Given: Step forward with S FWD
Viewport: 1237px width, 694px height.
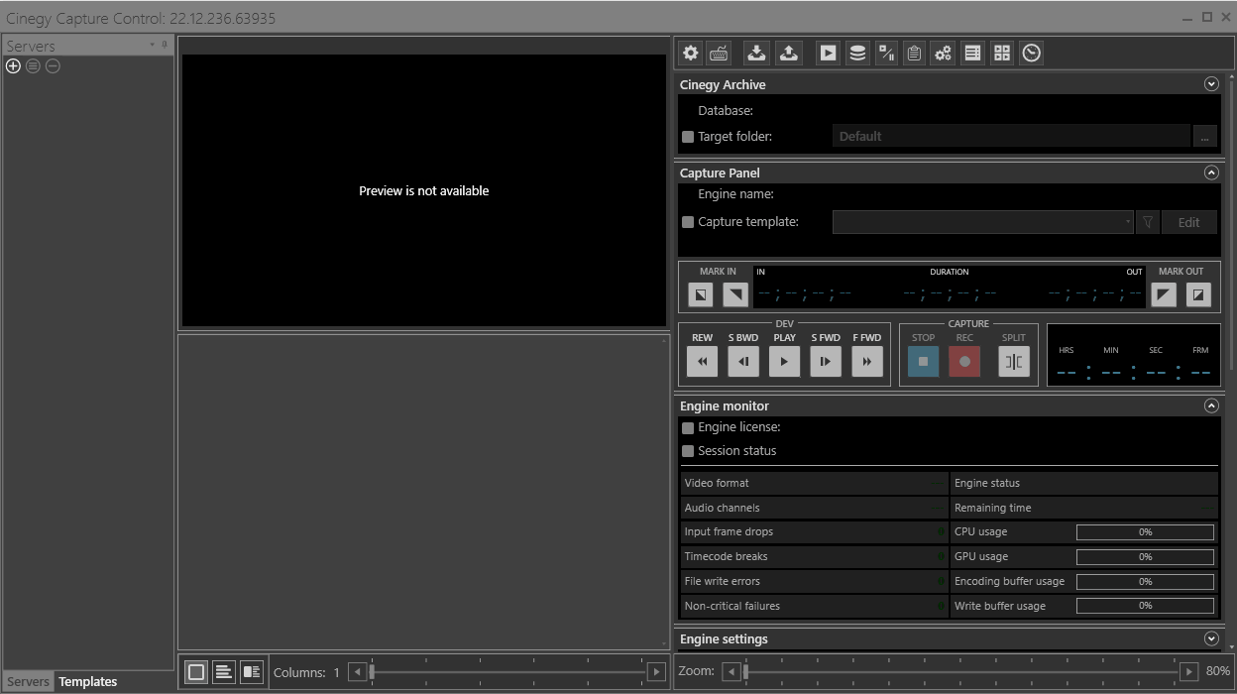Looking at the screenshot, I should coord(826,362).
